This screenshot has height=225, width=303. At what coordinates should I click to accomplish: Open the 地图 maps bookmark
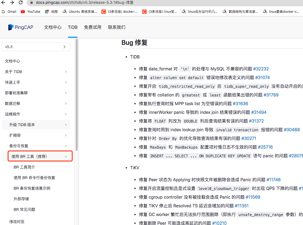tap(51, 12)
